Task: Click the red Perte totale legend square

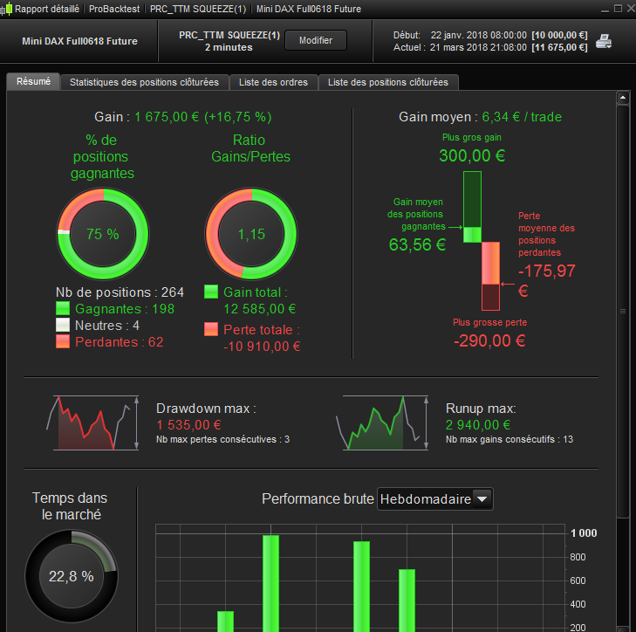Action: (211, 329)
